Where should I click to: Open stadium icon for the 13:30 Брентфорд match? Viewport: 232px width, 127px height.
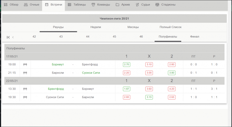pos(25,89)
